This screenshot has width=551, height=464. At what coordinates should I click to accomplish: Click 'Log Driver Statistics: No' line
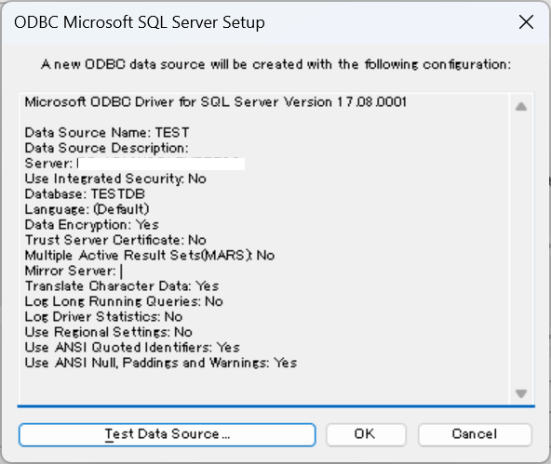[103, 317]
